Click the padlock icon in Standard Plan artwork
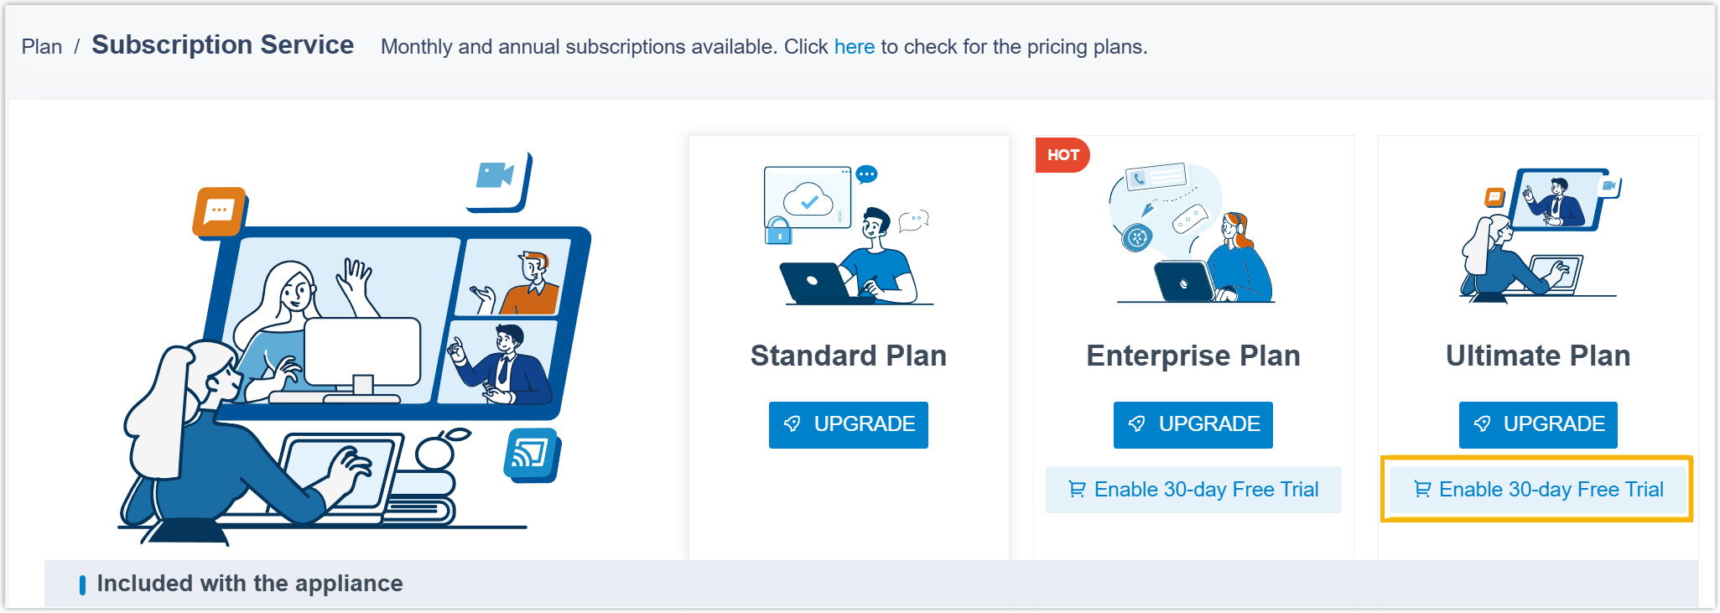 pos(778,230)
